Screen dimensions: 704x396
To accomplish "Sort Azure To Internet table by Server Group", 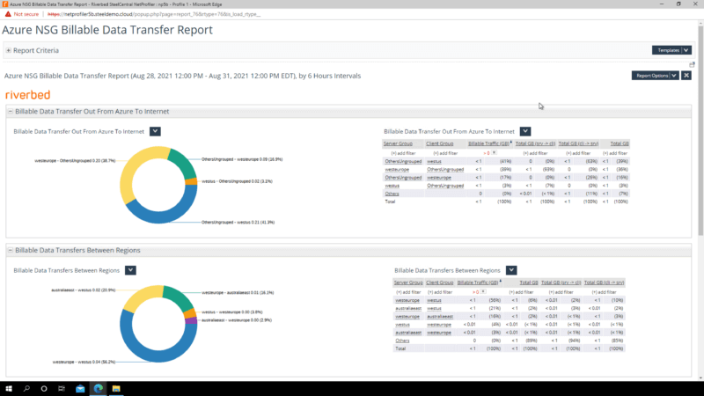I will 398,143.
